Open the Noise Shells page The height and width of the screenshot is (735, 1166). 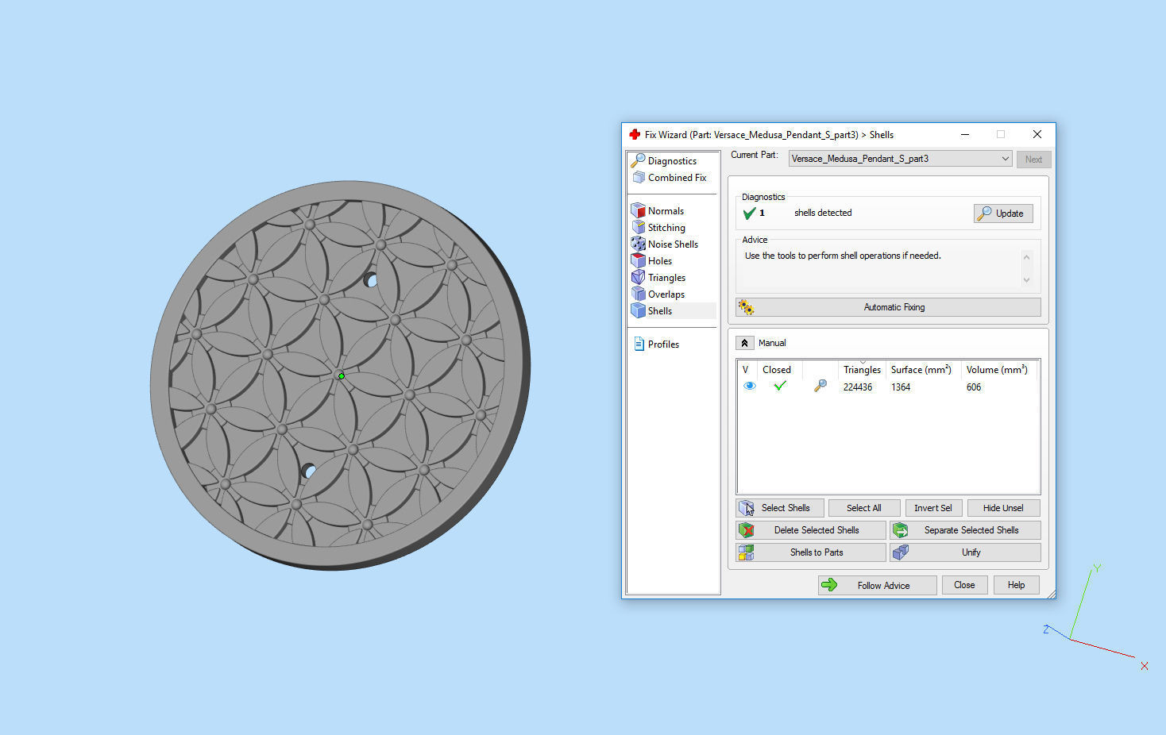[673, 244]
